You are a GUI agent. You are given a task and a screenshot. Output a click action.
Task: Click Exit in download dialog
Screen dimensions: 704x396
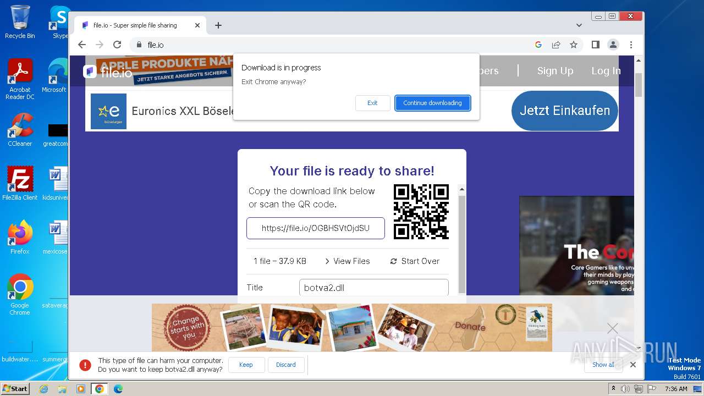[x=372, y=103]
